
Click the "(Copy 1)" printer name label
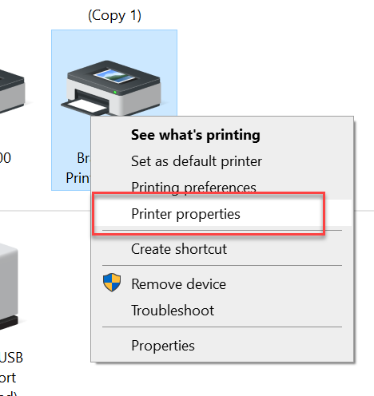(114, 15)
